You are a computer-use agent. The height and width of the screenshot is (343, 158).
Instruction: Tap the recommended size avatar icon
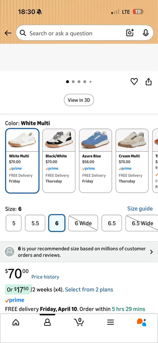tap(10, 252)
